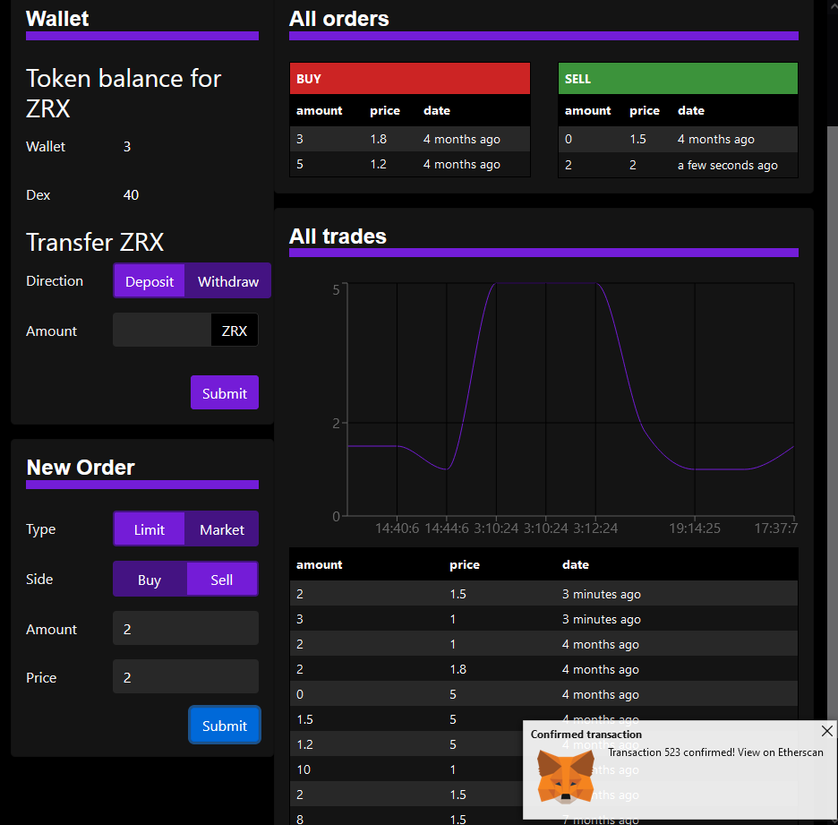Focus the New Order Price field
Screen dimensions: 838x825
(185, 677)
